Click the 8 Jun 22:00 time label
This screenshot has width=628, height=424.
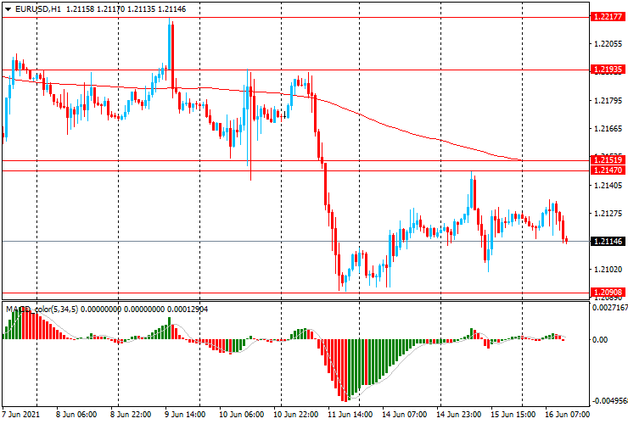[x=131, y=414]
